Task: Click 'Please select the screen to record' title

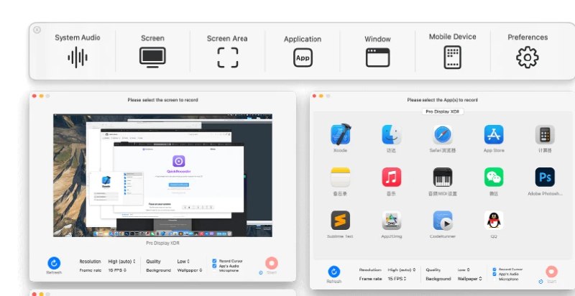Action: click(163, 100)
